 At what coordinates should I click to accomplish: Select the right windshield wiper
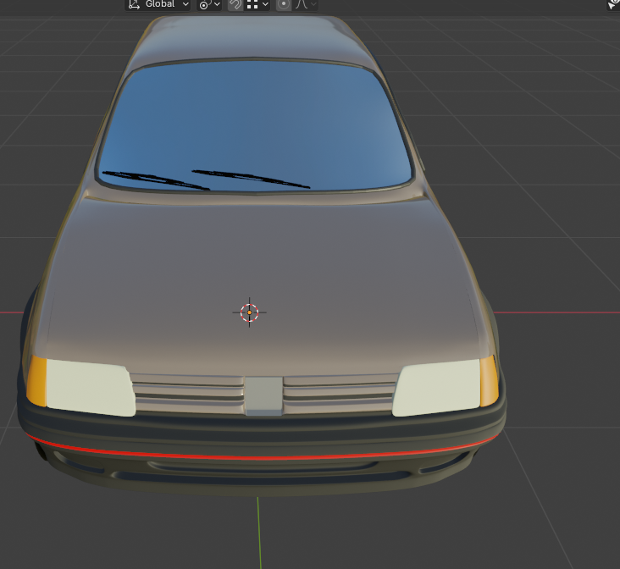point(251,180)
